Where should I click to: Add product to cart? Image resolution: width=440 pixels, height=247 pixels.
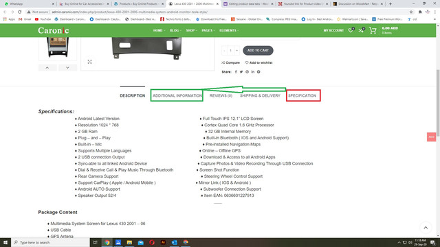pos(258,50)
